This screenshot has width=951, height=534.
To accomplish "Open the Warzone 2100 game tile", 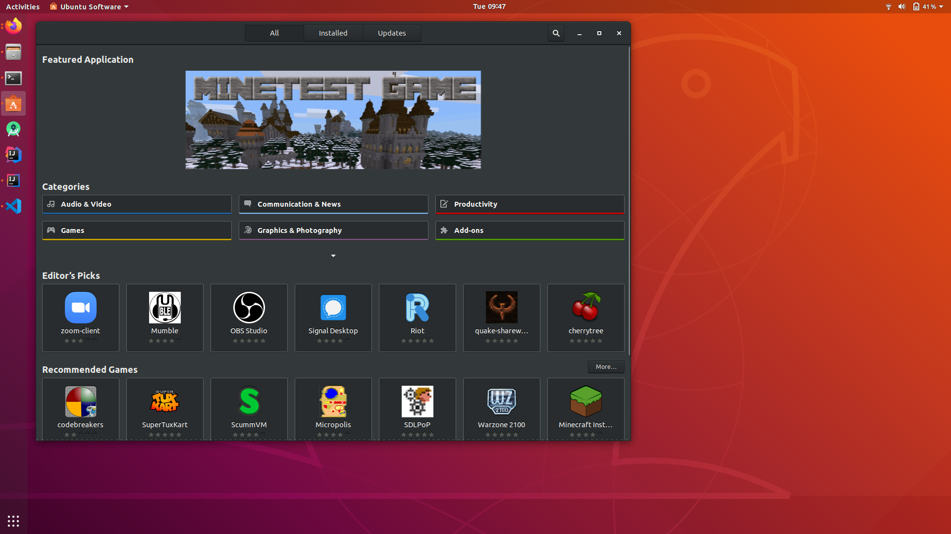I will pyautogui.click(x=501, y=408).
